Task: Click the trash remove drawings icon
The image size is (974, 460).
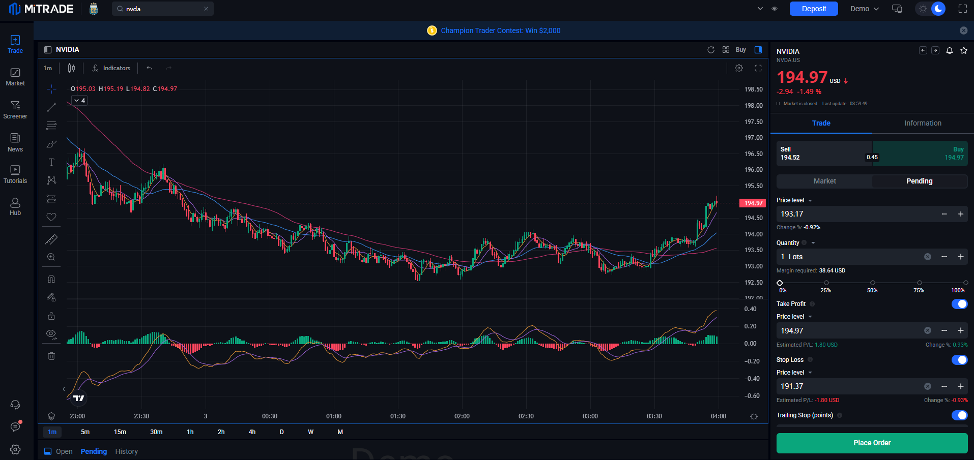Action: 51,356
